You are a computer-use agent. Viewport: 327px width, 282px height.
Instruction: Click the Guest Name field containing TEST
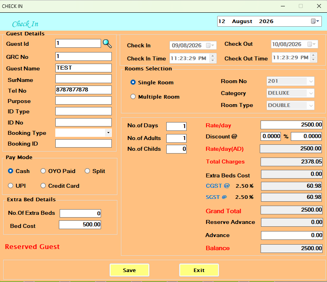(x=84, y=68)
